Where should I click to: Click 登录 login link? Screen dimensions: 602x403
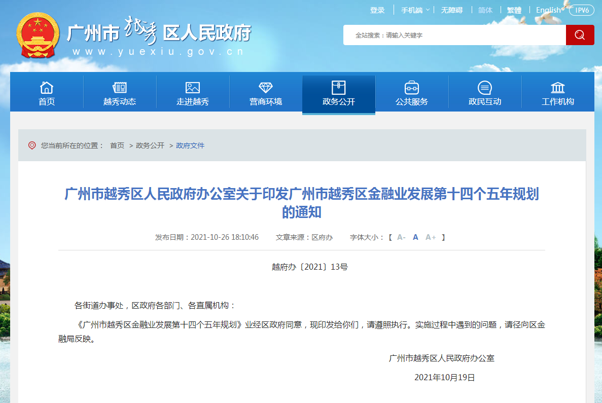(x=377, y=10)
